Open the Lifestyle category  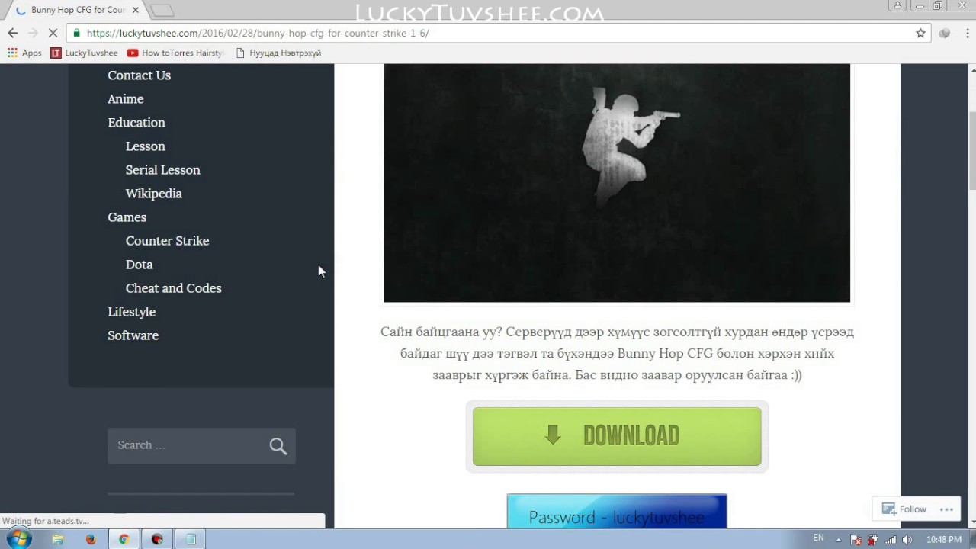[x=131, y=311]
